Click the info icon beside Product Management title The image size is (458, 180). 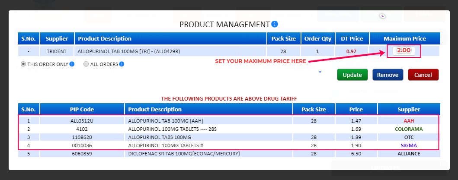coord(275,24)
